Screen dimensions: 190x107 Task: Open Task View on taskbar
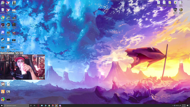pyautogui.click(x=34, y=106)
